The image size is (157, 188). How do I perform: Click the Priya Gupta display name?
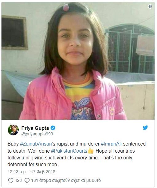pyautogui.click(x=35, y=128)
